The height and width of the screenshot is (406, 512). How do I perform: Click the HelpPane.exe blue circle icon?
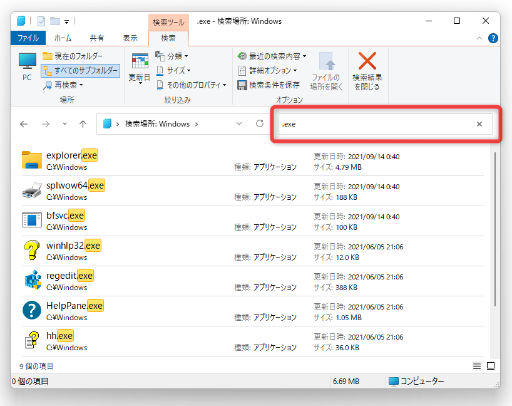point(32,310)
